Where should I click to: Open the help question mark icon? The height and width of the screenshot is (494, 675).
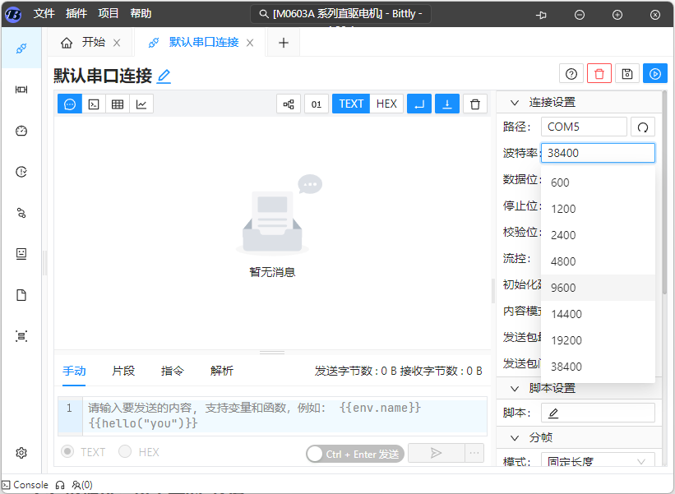(571, 74)
